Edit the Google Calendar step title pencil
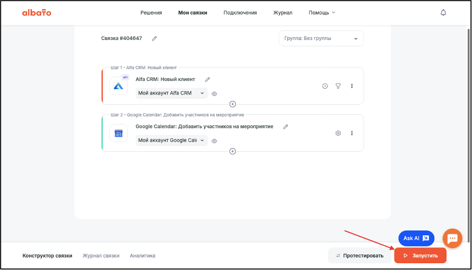Screen dimensions: 472x270 tap(286, 127)
